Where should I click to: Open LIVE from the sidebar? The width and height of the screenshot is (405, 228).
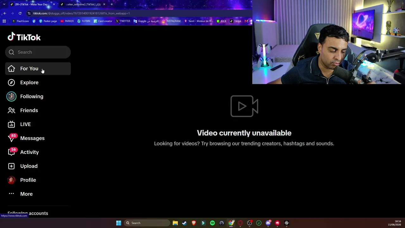pos(38,124)
